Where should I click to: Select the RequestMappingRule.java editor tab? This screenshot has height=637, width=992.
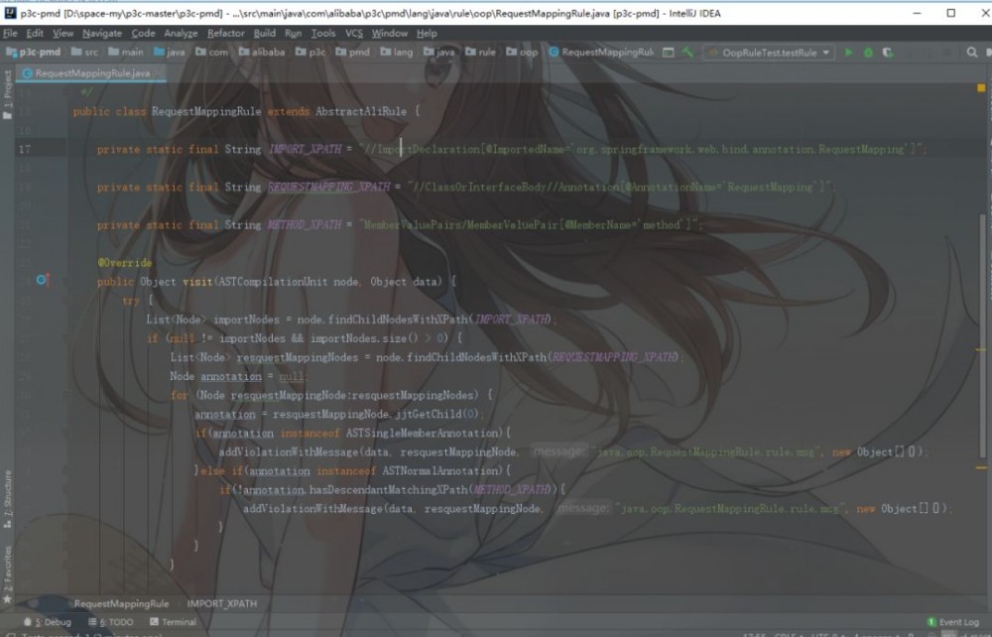[x=91, y=73]
